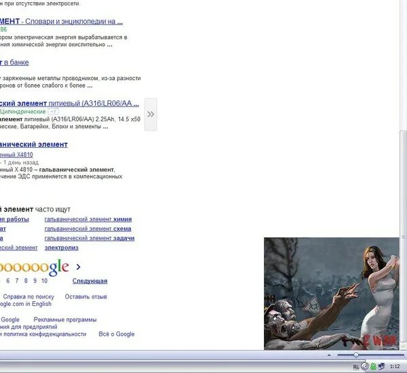Click the green messenger icon in the system tray

pyautogui.click(x=373, y=366)
